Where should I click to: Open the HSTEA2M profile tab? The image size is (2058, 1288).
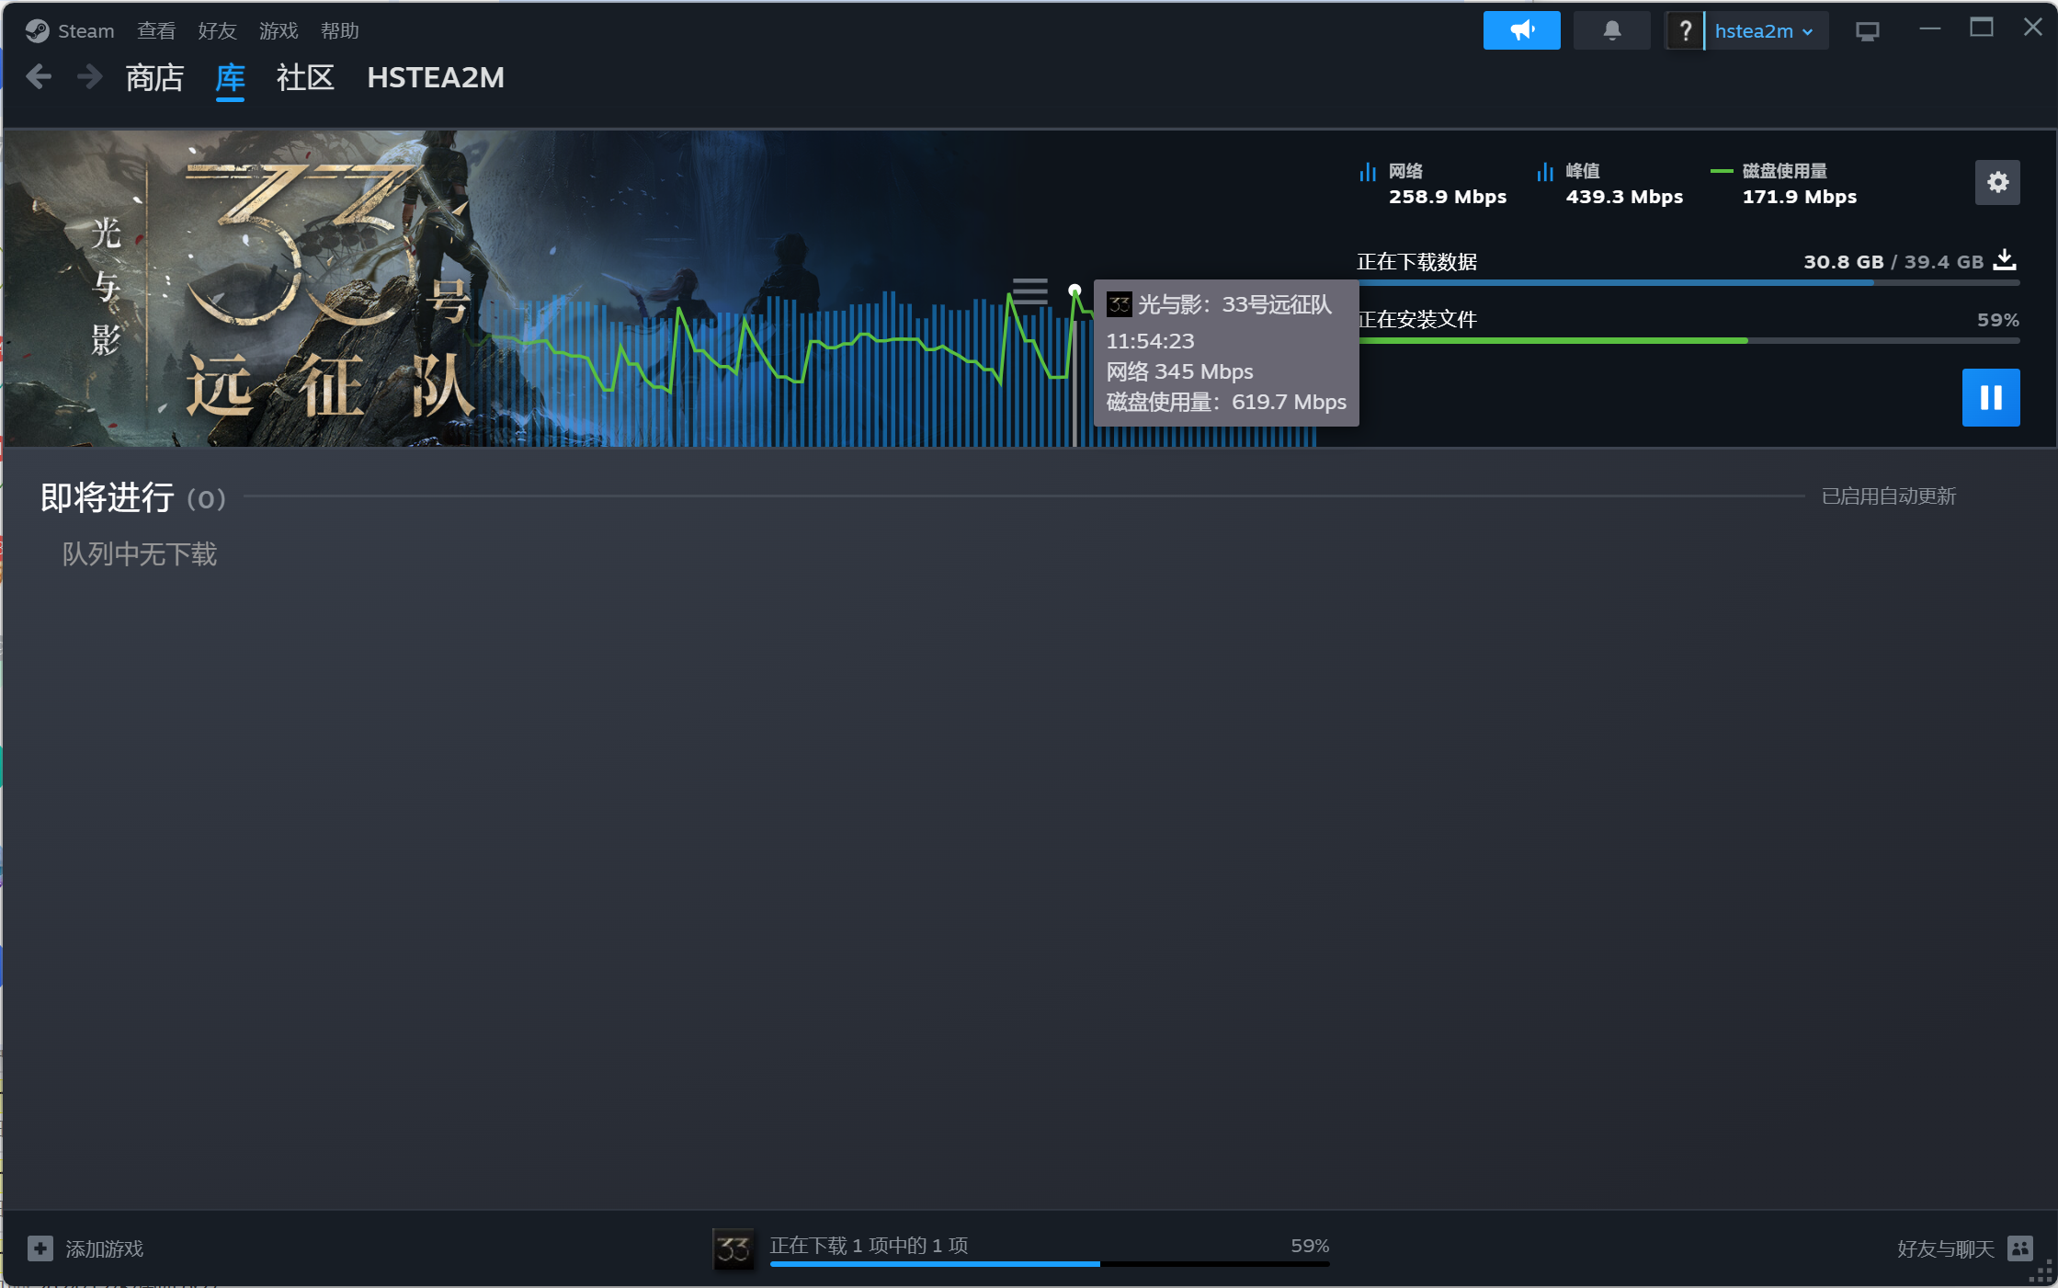436,78
